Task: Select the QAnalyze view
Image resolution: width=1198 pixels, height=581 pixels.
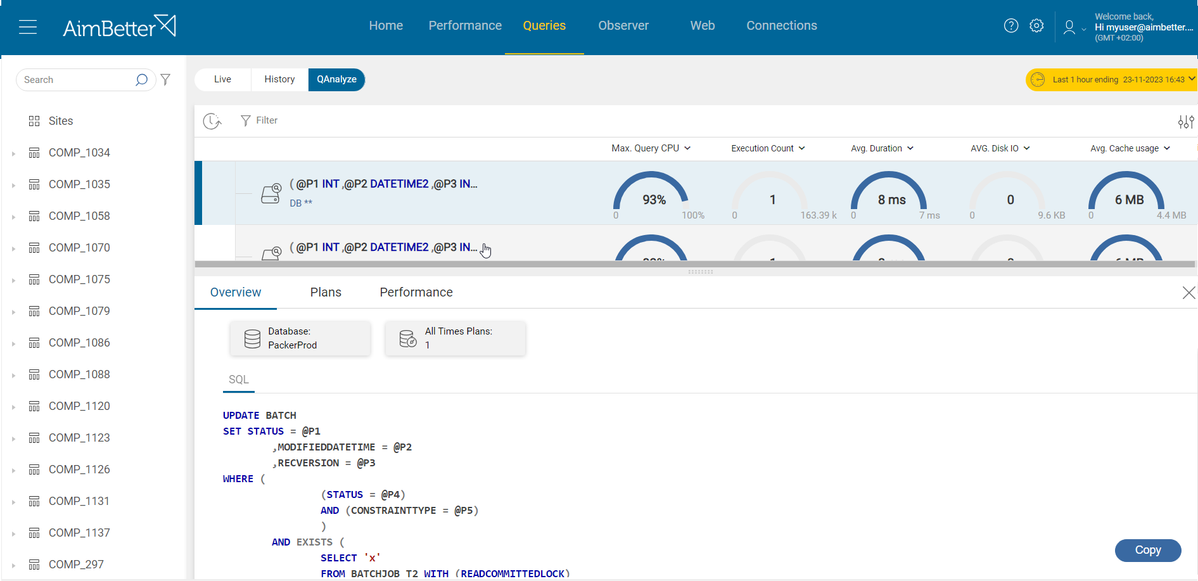Action: [336, 79]
